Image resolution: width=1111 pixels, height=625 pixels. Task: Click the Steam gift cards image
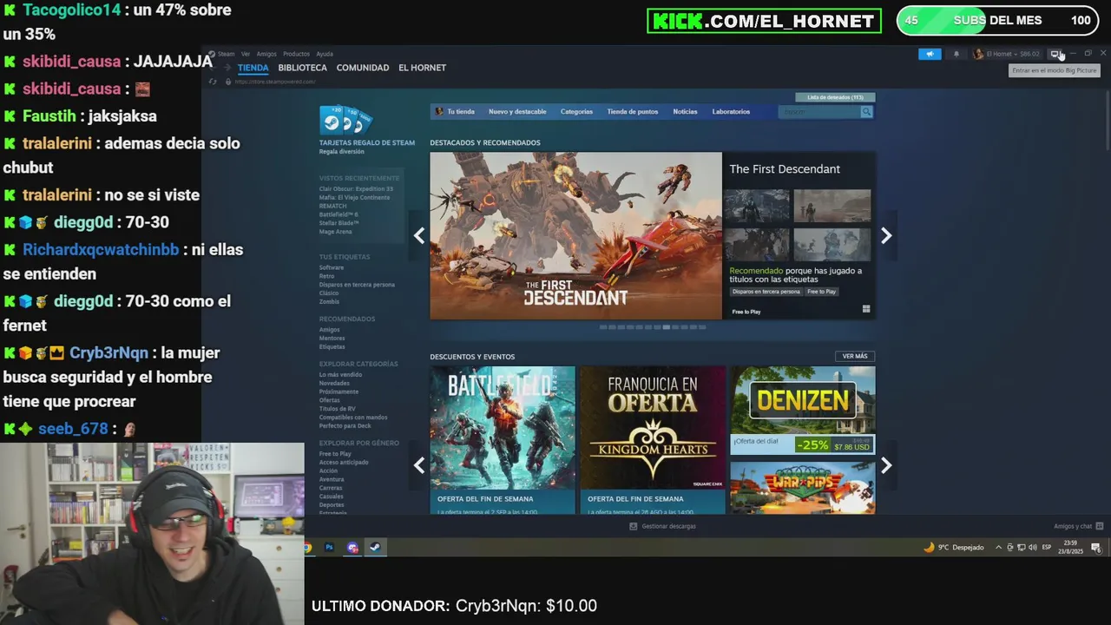(x=345, y=120)
